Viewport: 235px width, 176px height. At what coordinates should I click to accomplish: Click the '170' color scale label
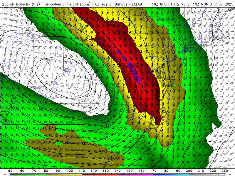coord(153,171)
